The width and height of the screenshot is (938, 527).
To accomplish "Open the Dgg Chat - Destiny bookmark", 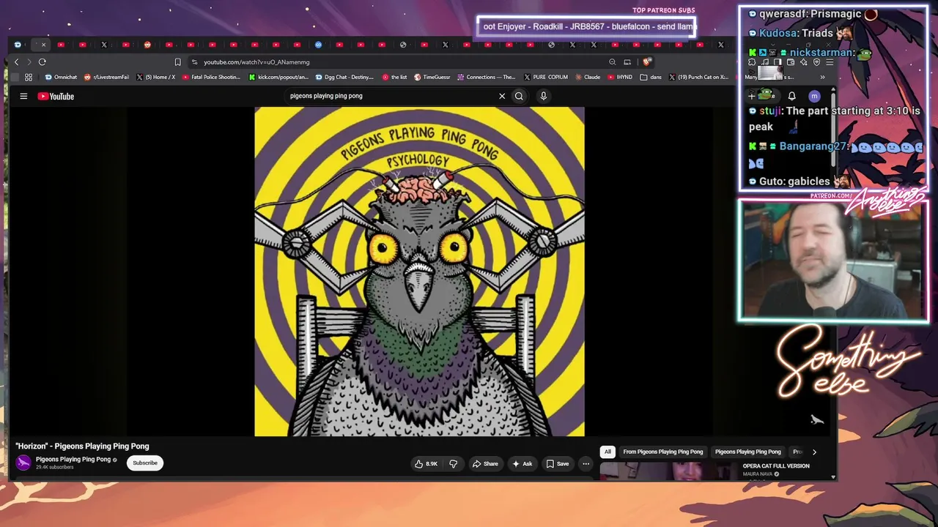I will click(x=344, y=77).
